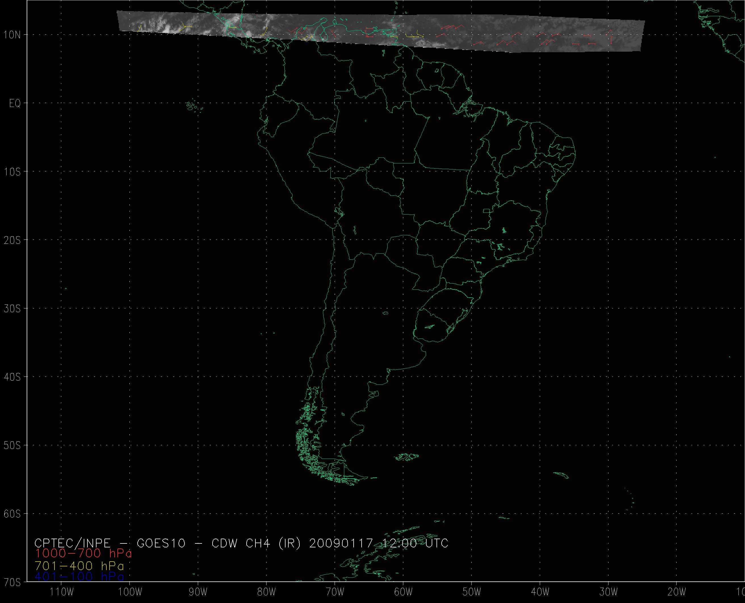745x603 pixels.
Task: Click the 90W longitude axis label
Action: pyautogui.click(x=198, y=592)
